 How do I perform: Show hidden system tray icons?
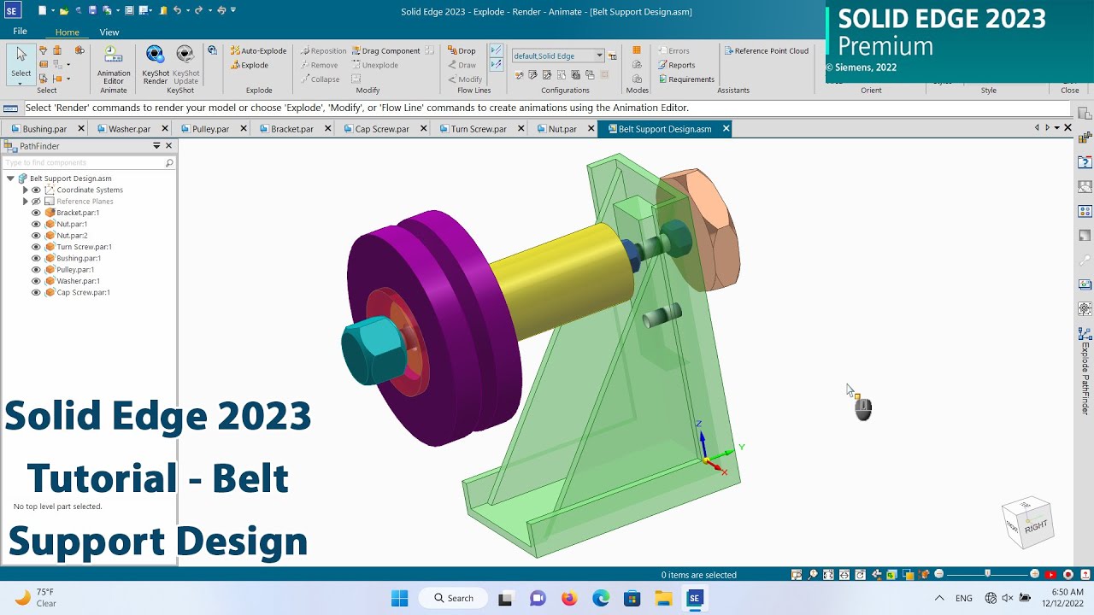click(x=939, y=598)
